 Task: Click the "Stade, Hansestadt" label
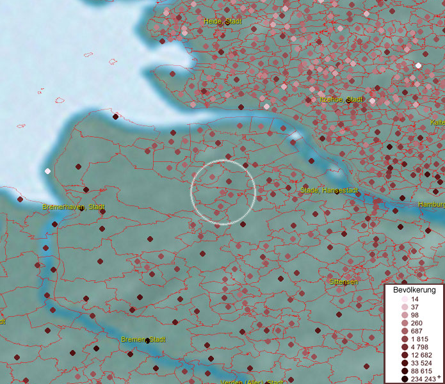(329, 190)
